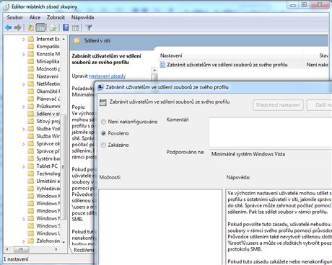Switch to the Rozšířené tab
This screenshot has width=332, height=265.
click(84, 250)
